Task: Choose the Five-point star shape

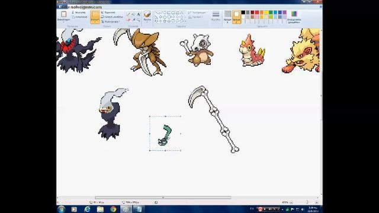Action: coord(165,21)
